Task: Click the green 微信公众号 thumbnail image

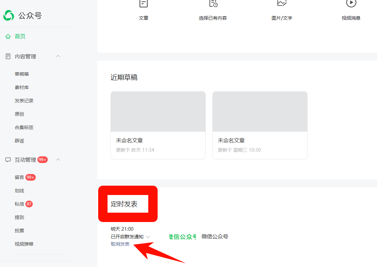Action: [x=183, y=237]
